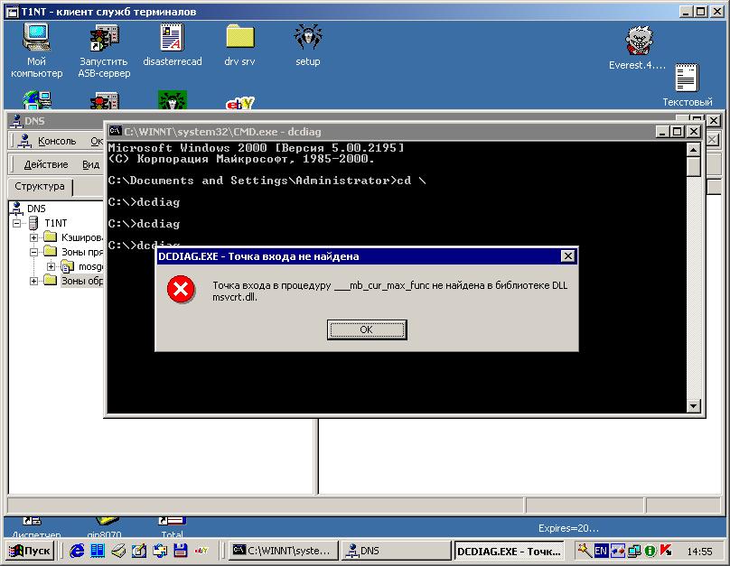The height and width of the screenshot is (566, 730).
Task: Select the eBay desktop icon
Action: pyautogui.click(x=239, y=103)
